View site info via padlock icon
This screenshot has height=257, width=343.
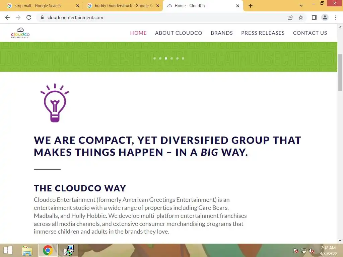[x=42, y=17]
